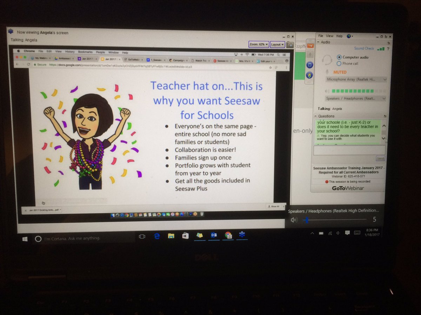The image size is (421, 315).
Task: Switch to Chrome on the taskbar
Action: [x=228, y=235]
